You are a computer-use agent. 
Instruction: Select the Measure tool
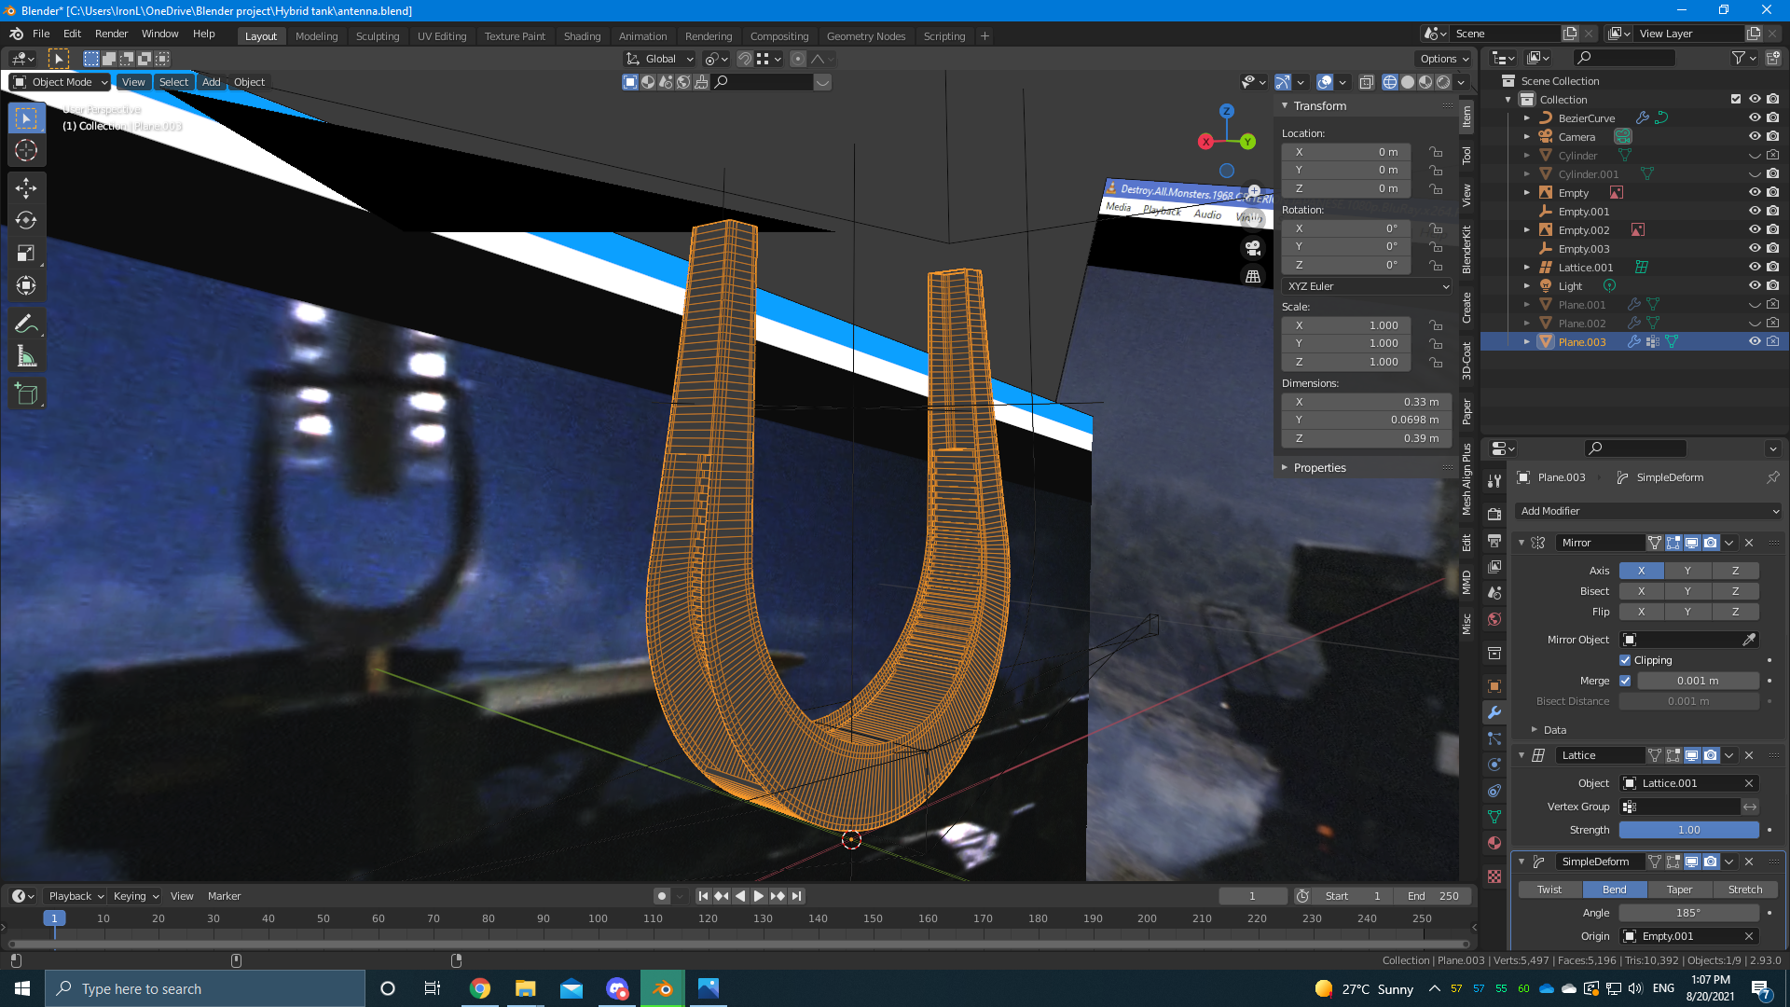(26, 357)
